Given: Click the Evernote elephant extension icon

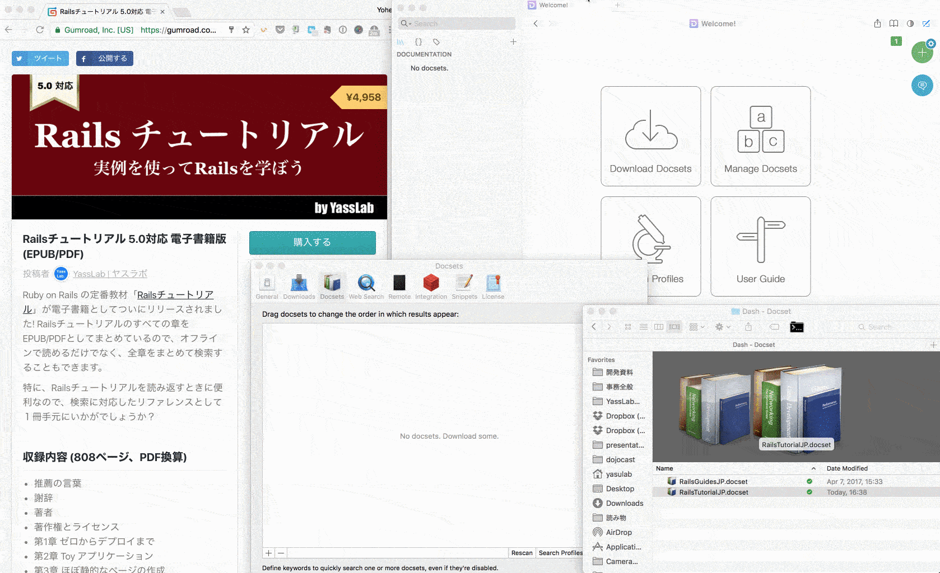Looking at the screenshot, I should pos(327,30).
